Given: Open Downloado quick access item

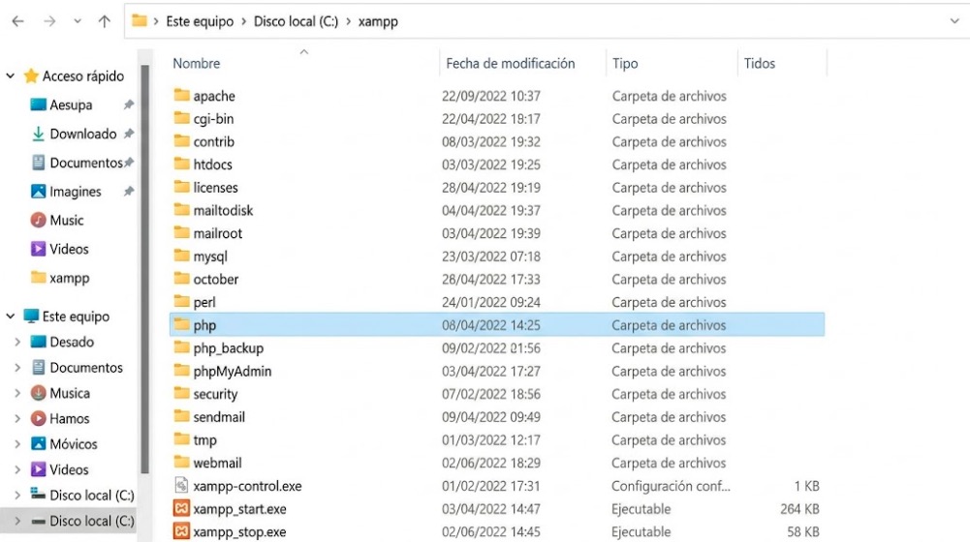Looking at the screenshot, I should tap(83, 135).
